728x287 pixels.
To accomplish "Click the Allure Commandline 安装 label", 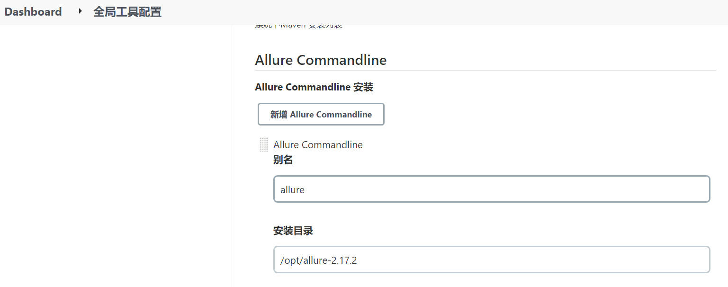I will point(314,87).
